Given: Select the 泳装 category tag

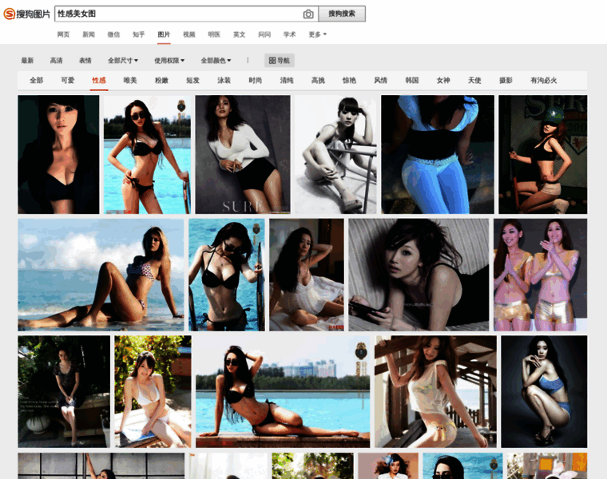Looking at the screenshot, I should (x=224, y=81).
